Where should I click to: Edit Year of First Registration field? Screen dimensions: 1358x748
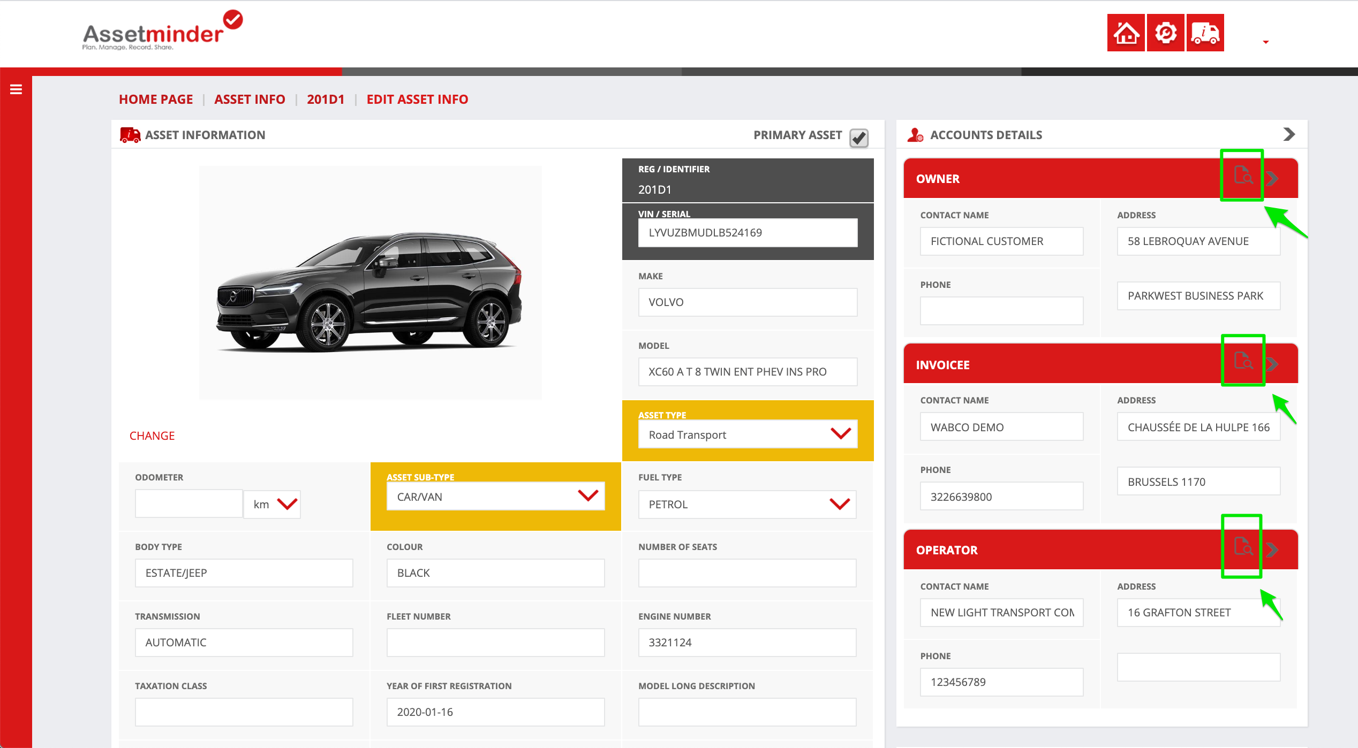tap(496, 712)
